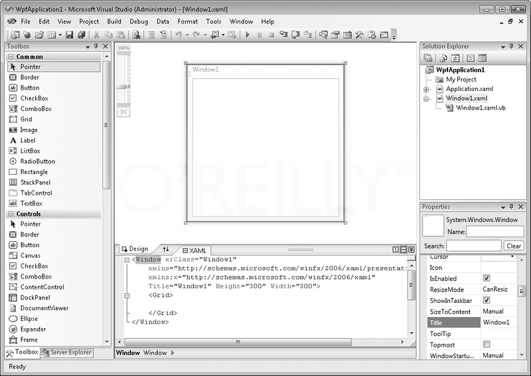The image size is (531, 376).
Task: Click Properties icon in Solution Explorer toolbar
Action: pos(427,58)
